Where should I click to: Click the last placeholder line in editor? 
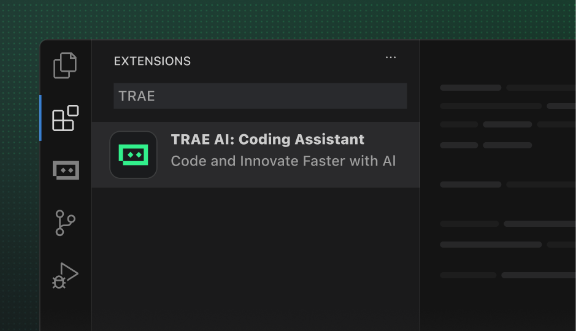click(468, 275)
